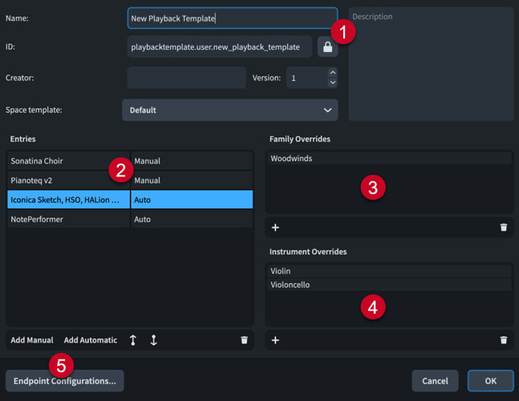Open the Space template dropdown

tap(230, 110)
